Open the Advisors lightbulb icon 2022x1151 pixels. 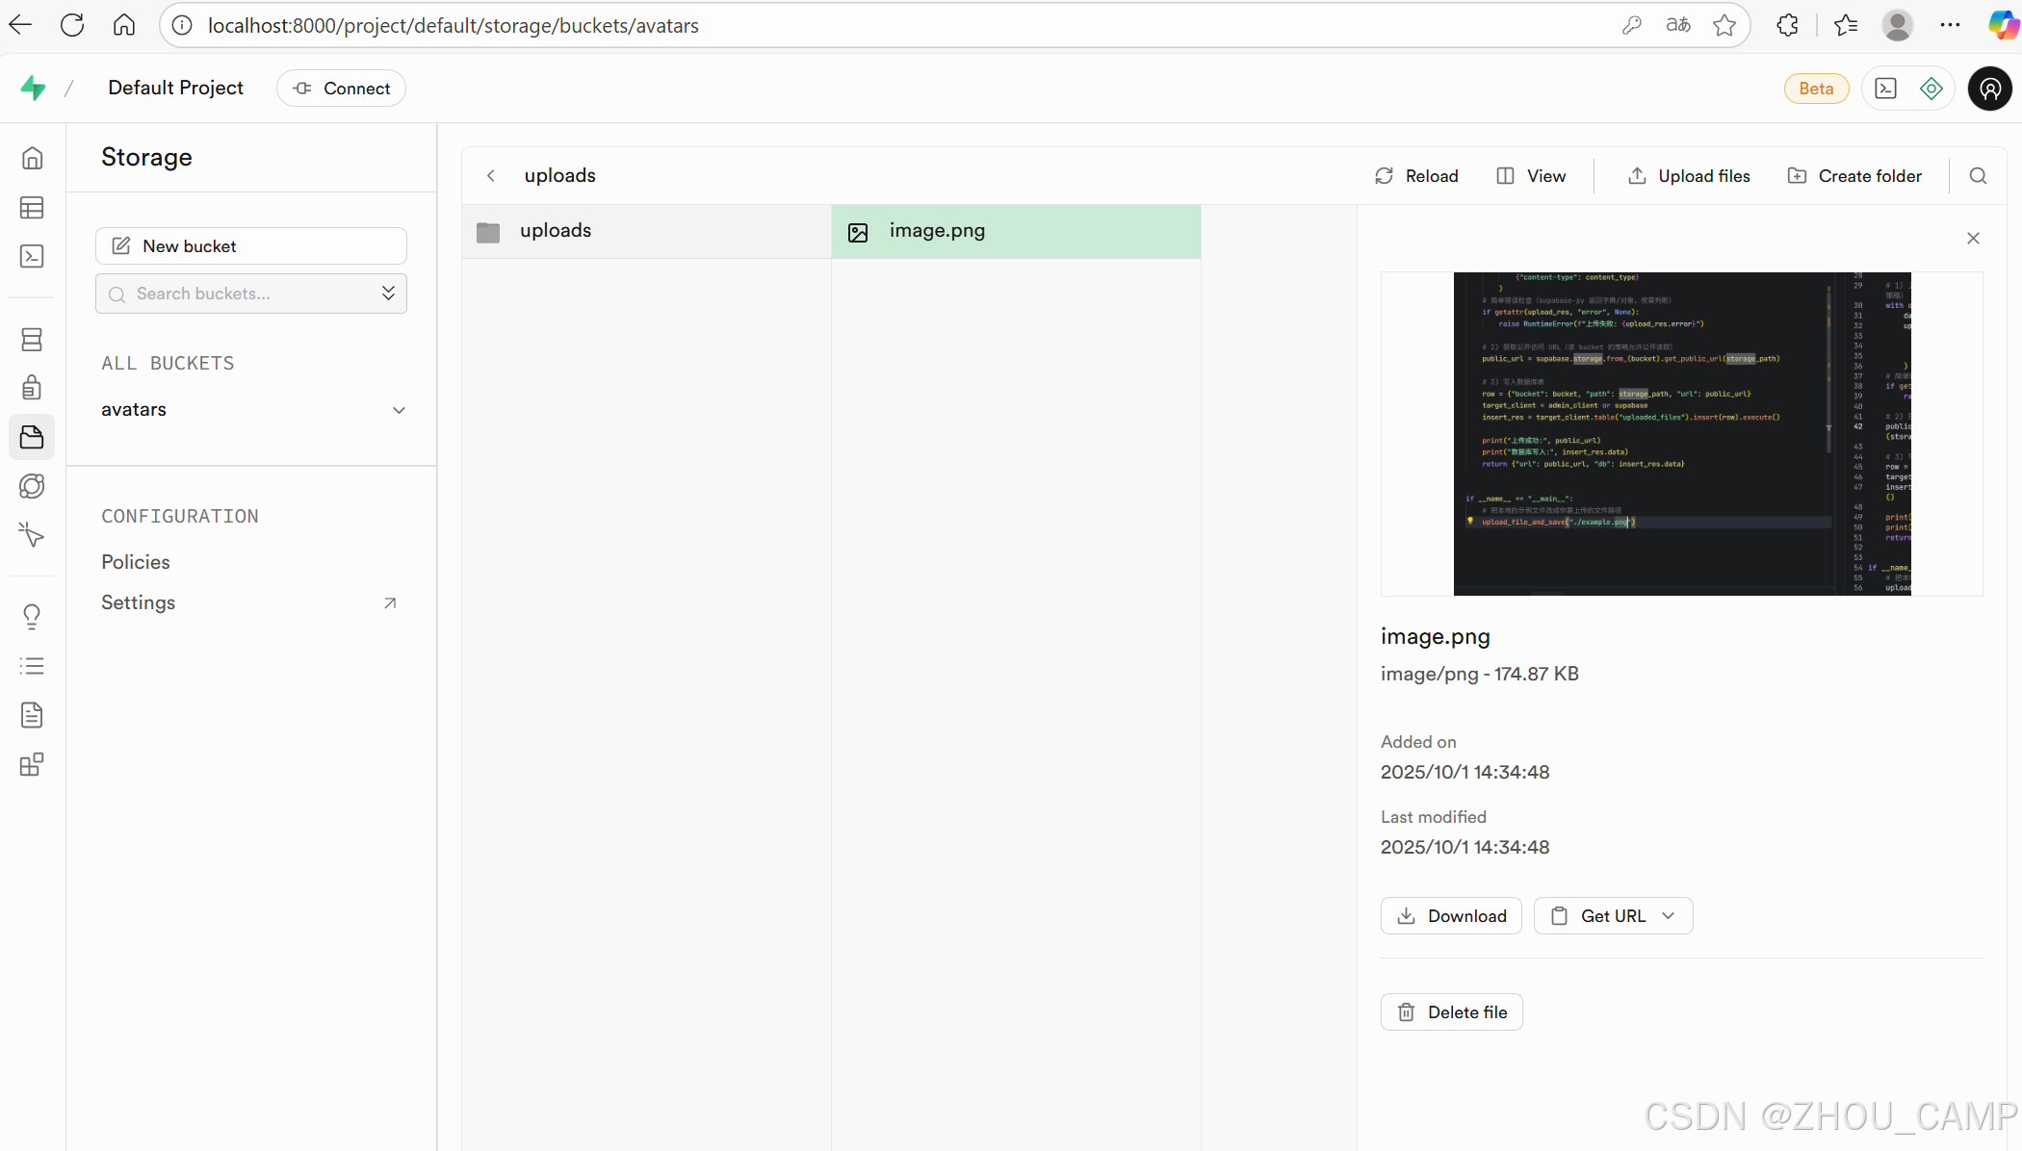(x=32, y=616)
